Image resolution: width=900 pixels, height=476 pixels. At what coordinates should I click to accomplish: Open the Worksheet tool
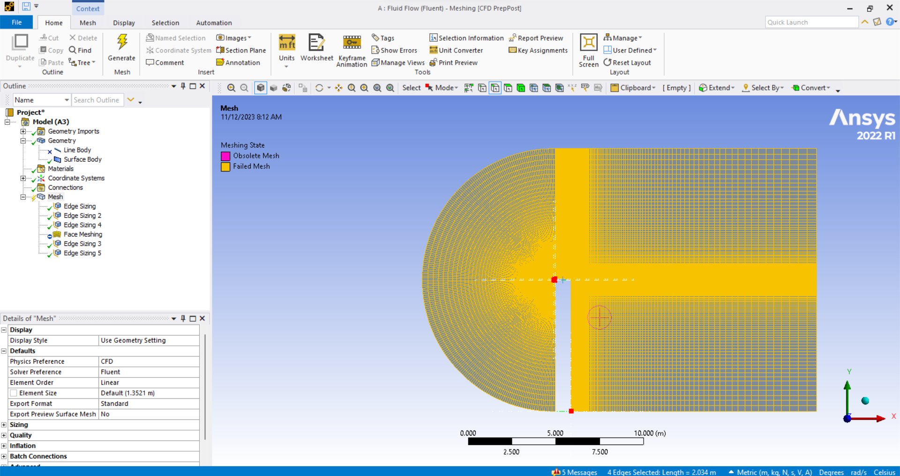316,43
